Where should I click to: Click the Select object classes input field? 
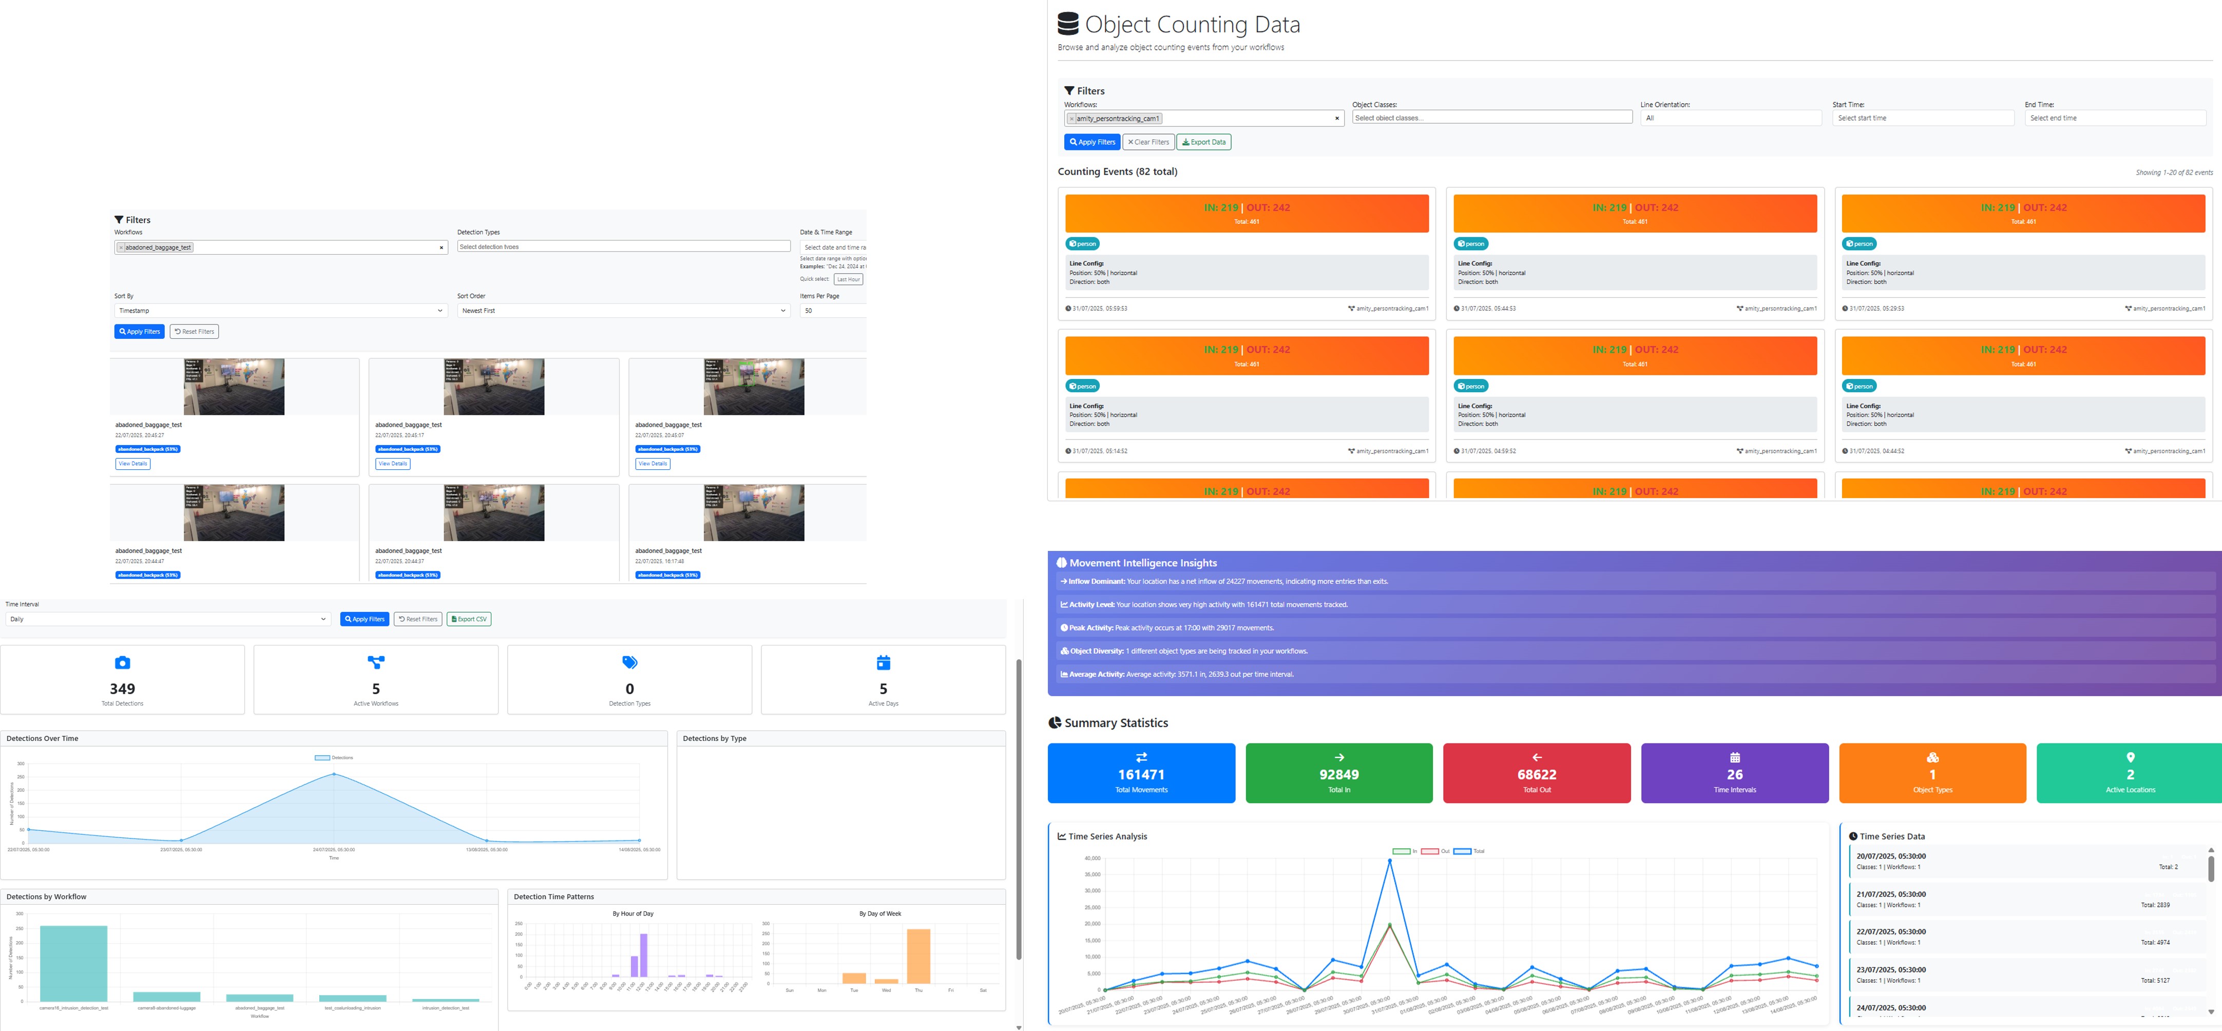pos(1492,117)
